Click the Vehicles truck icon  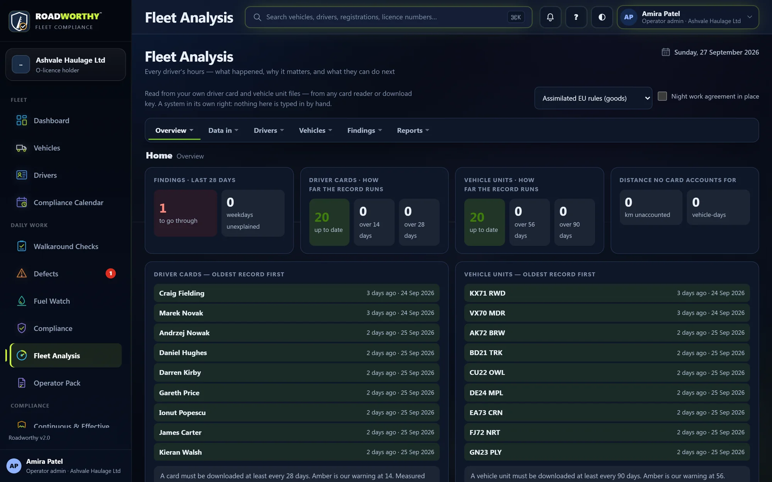[22, 148]
